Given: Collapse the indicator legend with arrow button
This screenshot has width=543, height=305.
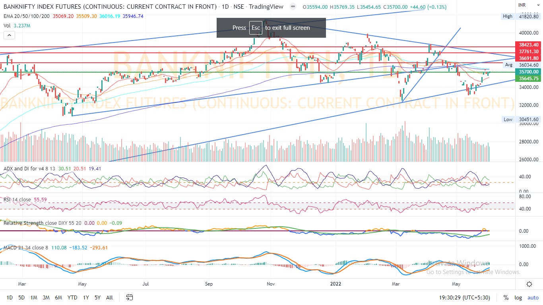Looking at the screenshot, I should (x=9, y=35).
